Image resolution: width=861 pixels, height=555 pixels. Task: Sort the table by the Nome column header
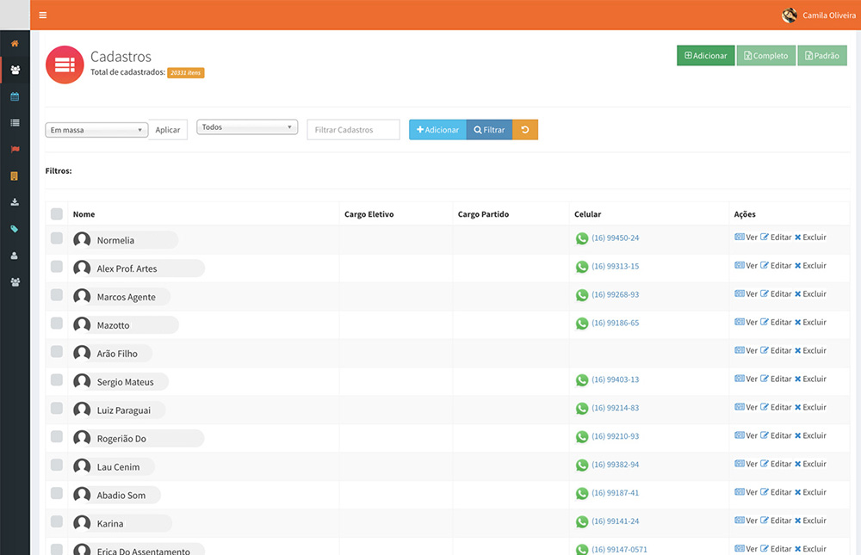84,214
